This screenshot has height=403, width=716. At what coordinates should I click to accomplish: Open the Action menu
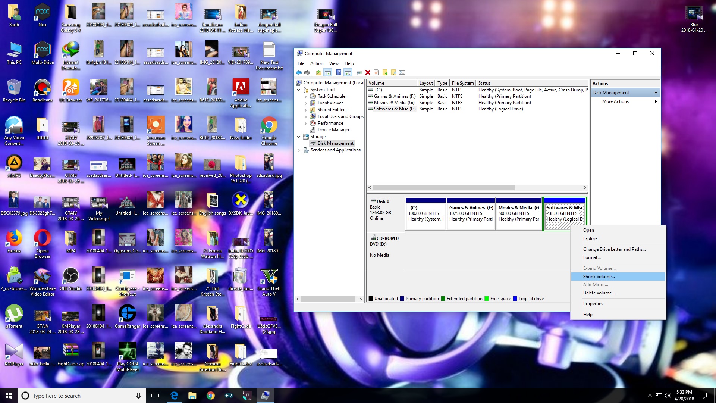click(x=317, y=63)
